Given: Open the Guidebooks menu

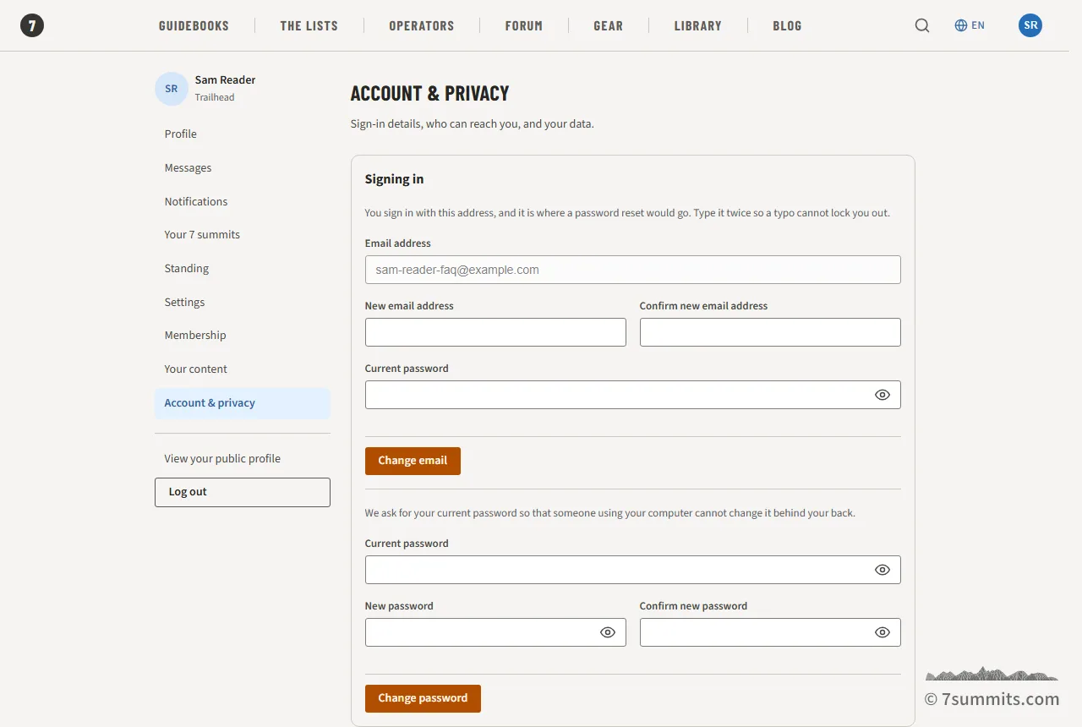Looking at the screenshot, I should [x=194, y=25].
